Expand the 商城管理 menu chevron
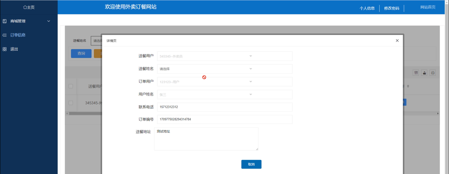Viewport: 449px width, 174px height. coord(49,21)
